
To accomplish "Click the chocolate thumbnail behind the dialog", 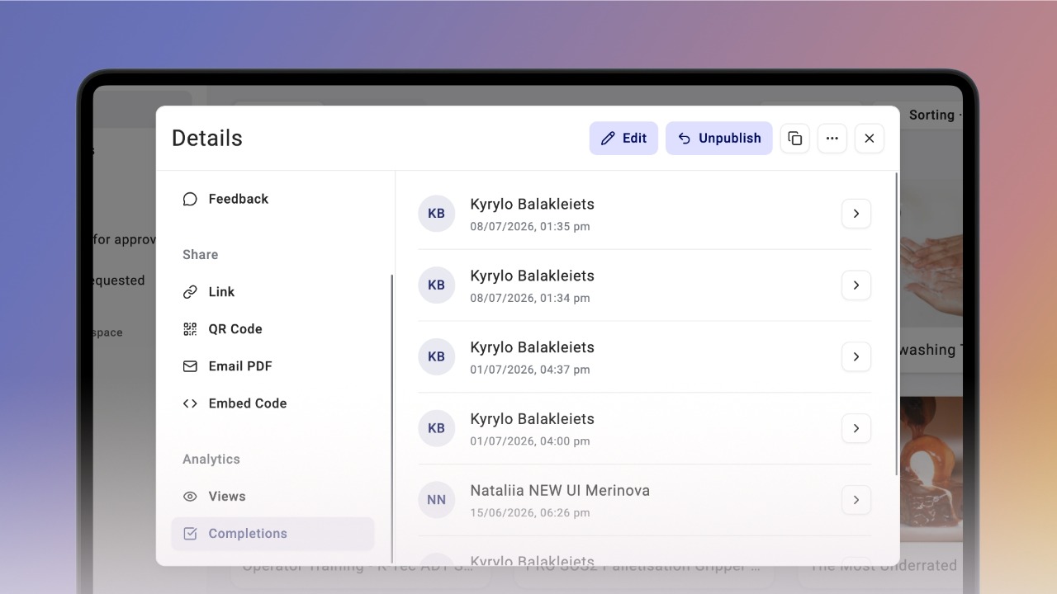I will click(931, 470).
